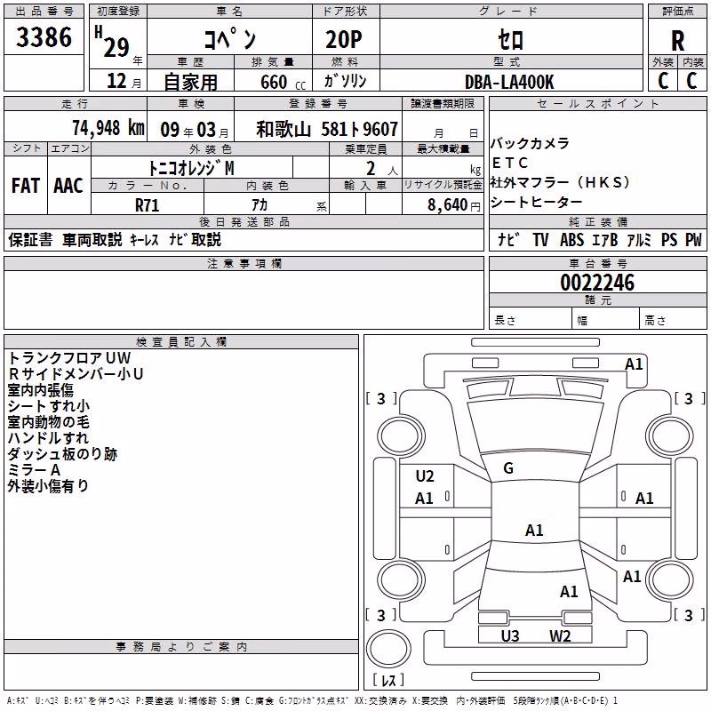Click the sales point シートヒーター
The width and height of the screenshot is (711, 711).
tap(537, 202)
